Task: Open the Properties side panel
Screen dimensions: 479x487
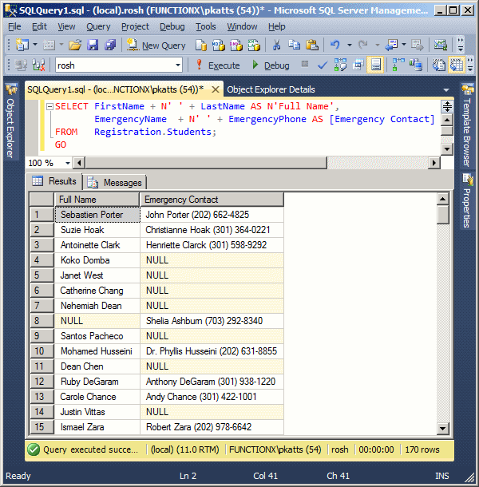Action: (x=468, y=200)
